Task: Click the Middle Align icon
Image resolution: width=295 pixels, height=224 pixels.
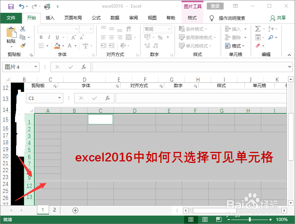Action: 112,29
